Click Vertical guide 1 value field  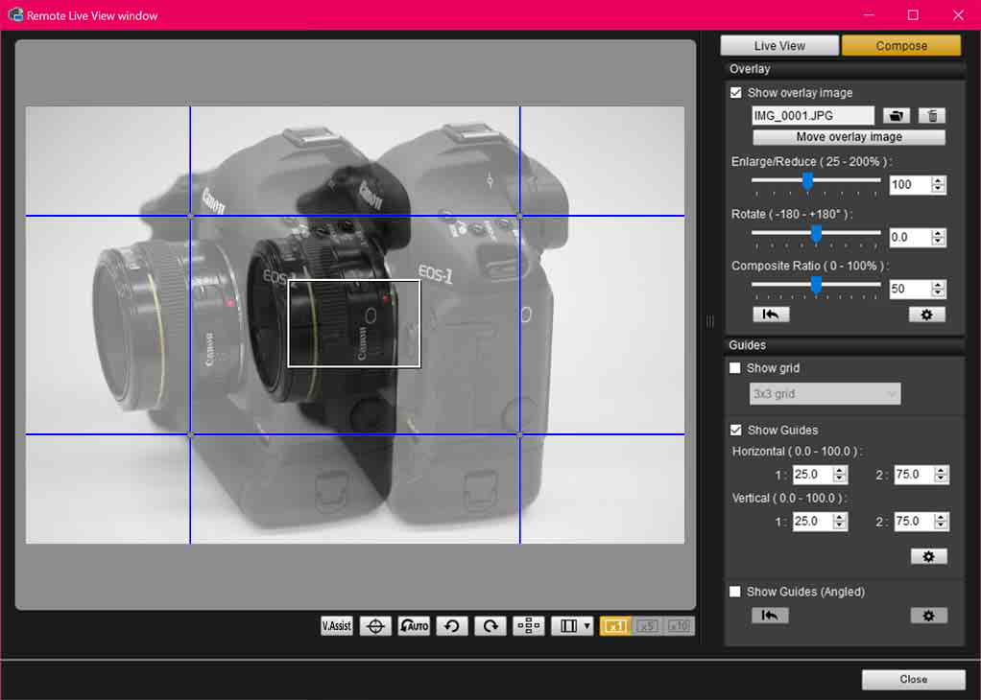coord(812,522)
